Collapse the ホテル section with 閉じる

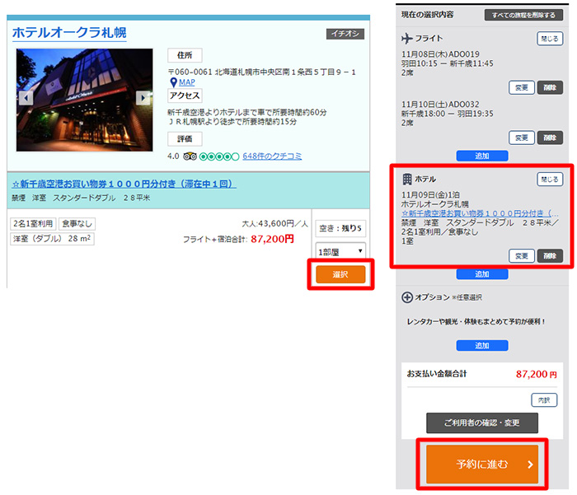pos(550,180)
